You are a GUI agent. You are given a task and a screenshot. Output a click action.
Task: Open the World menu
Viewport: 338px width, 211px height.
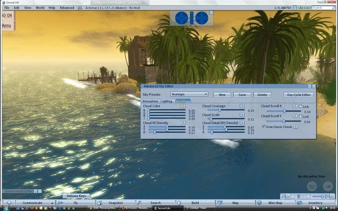40,8
